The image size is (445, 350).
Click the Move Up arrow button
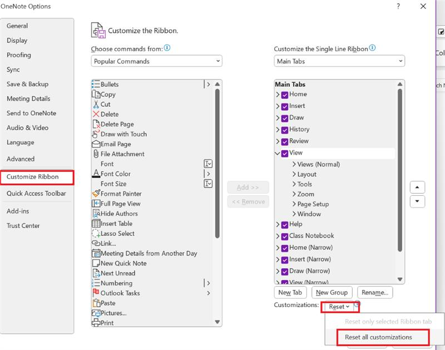click(417, 187)
